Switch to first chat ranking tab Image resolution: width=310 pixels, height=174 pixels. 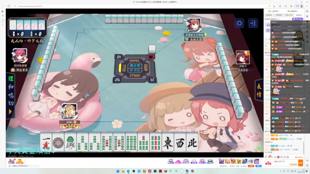tap(269, 15)
